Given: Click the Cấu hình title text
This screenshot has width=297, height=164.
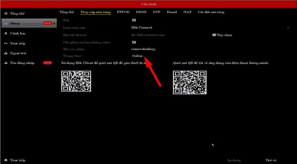Looking at the screenshot, I should 149,4.
